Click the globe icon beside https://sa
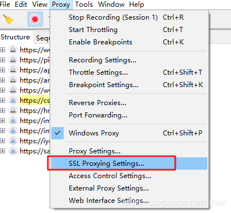231x213 pixels. [13, 151]
